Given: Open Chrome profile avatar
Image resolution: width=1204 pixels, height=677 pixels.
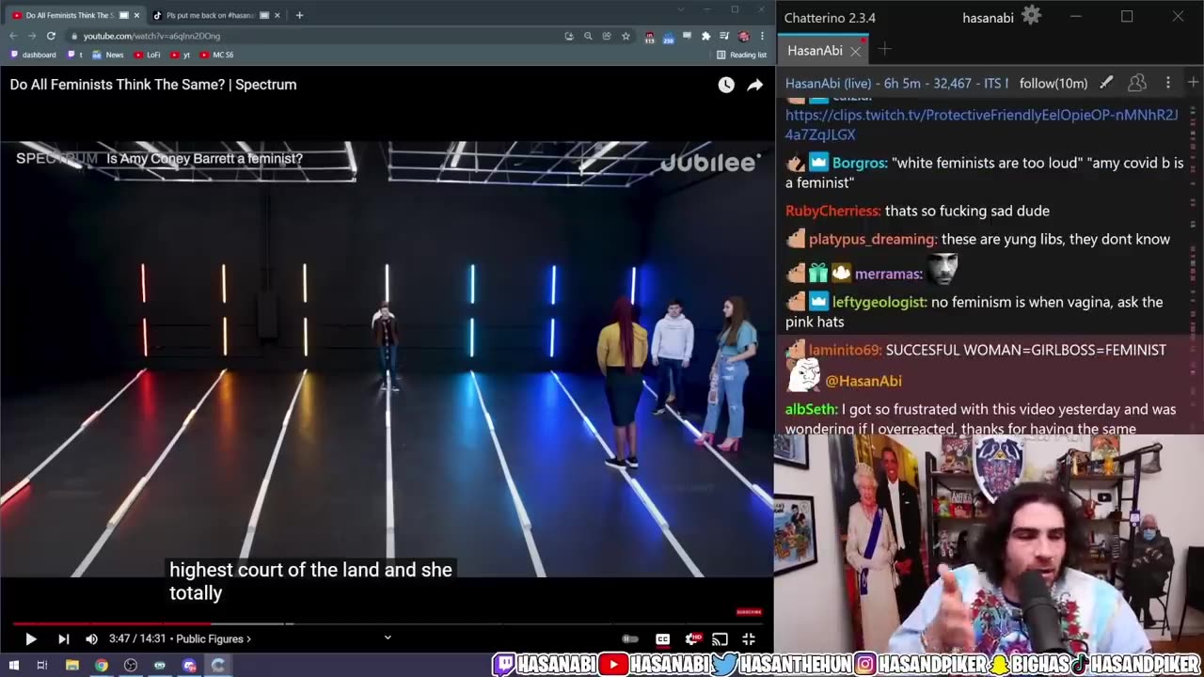Looking at the screenshot, I should pos(743,36).
